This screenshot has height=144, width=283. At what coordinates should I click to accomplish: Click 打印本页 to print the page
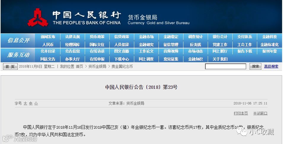coord(241,113)
